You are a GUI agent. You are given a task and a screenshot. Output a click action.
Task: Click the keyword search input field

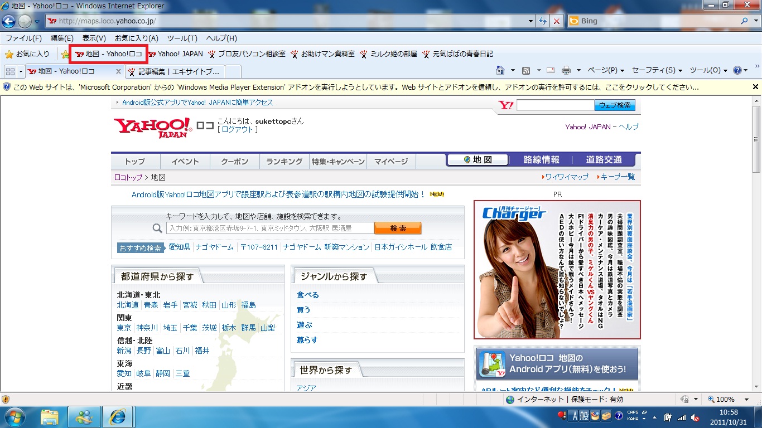pos(270,228)
